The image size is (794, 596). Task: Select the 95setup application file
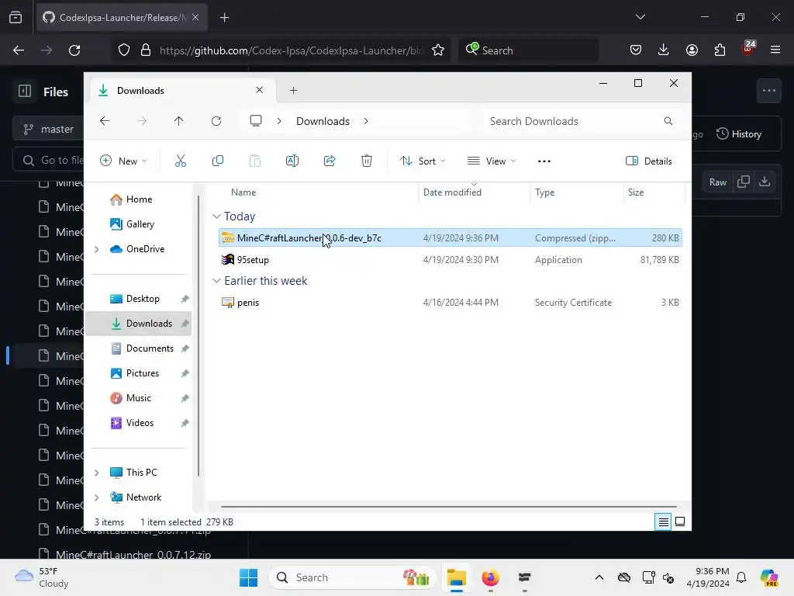click(451, 259)
